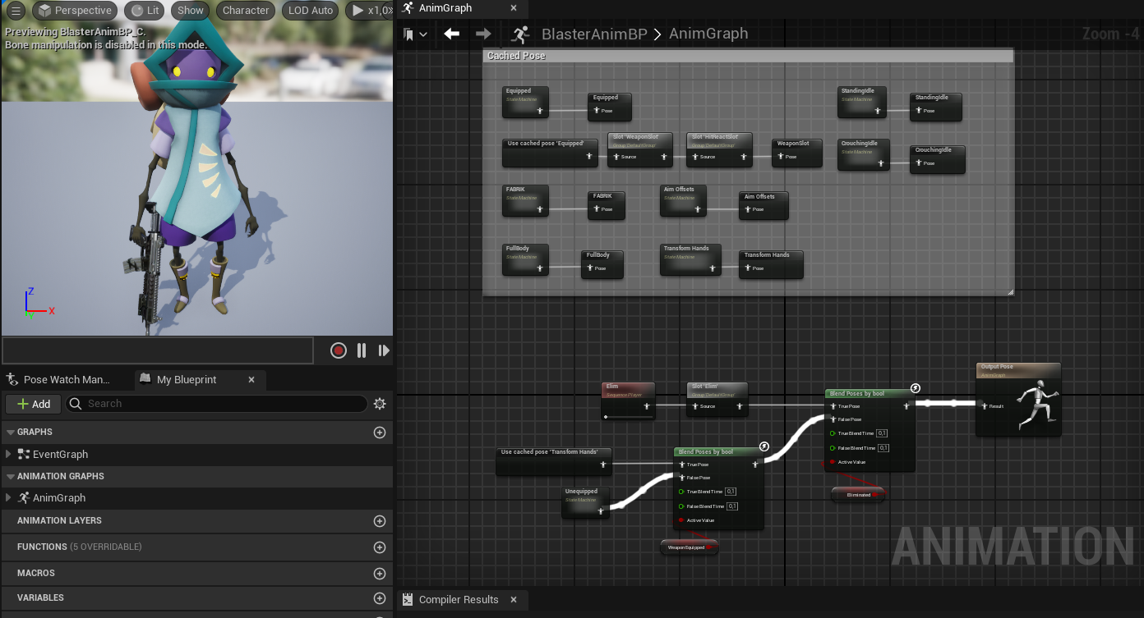Open the LOD Auto dropdown
Viewport: 1144px width, 618px height.
(x=311, y=11)
